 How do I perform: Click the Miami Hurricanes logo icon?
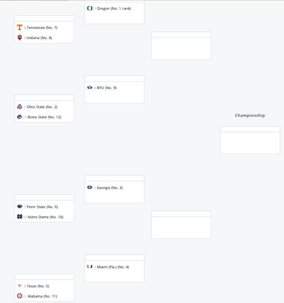(90, 267)
